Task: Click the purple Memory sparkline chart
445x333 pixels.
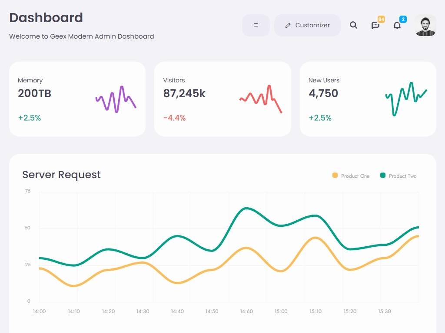Action: (x=116, y=99)
